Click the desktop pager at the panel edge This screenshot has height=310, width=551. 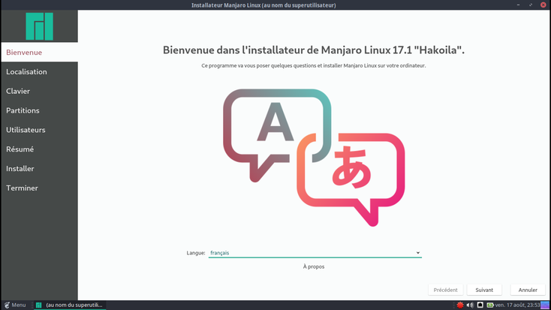(x=545, y=305)
